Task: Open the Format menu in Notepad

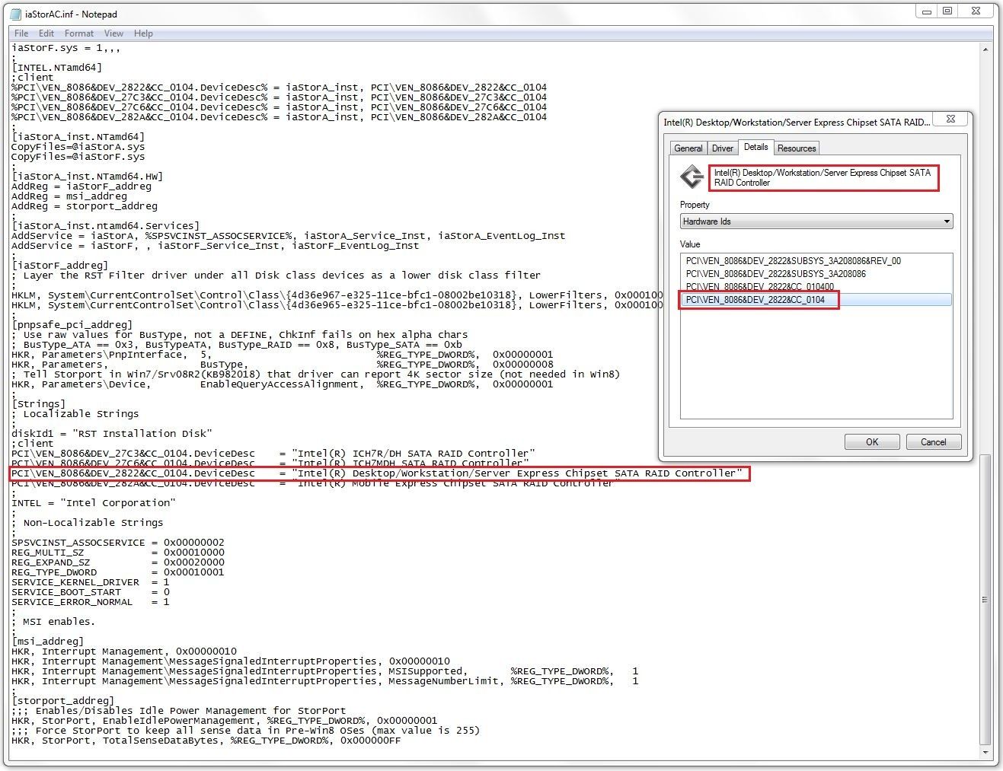Action: [79, 33]
